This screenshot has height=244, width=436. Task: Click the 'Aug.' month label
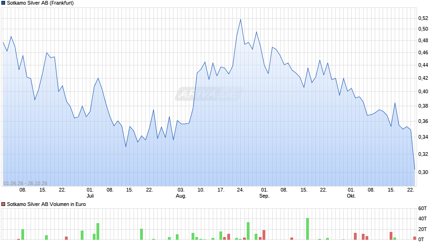[x=181, y=196]
